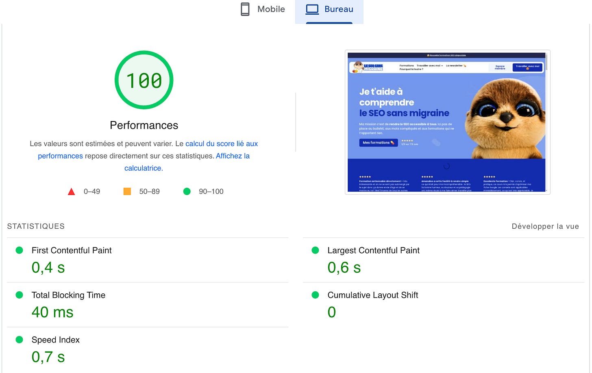Screen dimensions: 592x373
Task: Click the 100 performance score gauge
Action: [x=144, y=80]
